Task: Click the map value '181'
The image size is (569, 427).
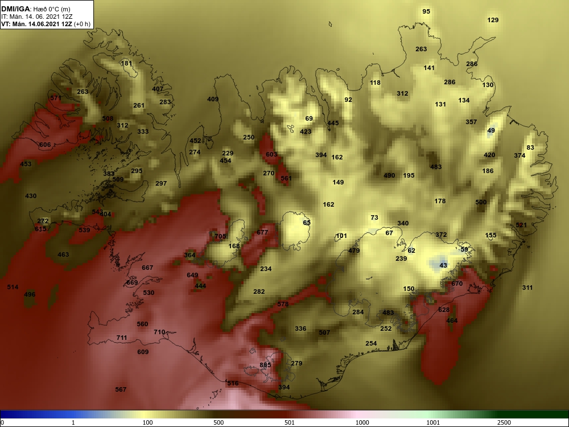Action: [126, 63]
